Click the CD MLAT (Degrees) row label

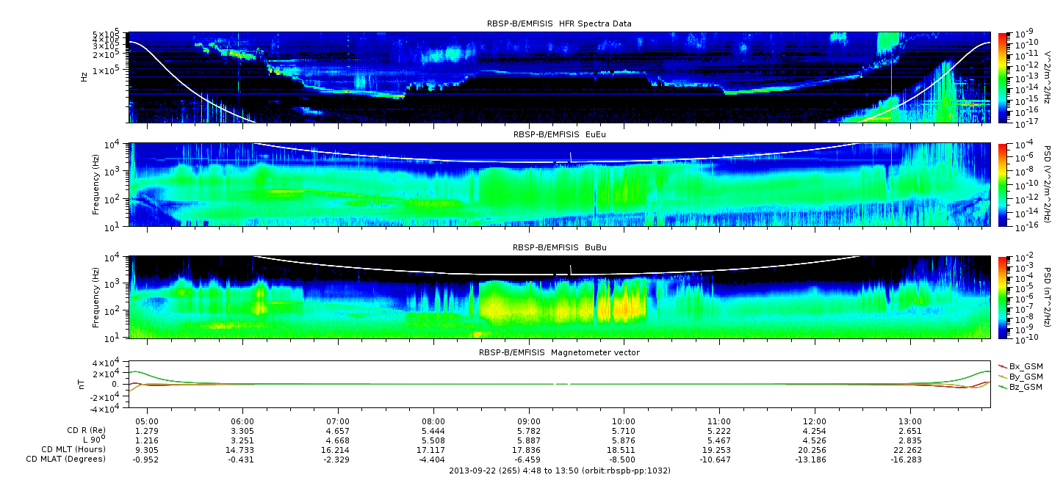tap(68, 459)
